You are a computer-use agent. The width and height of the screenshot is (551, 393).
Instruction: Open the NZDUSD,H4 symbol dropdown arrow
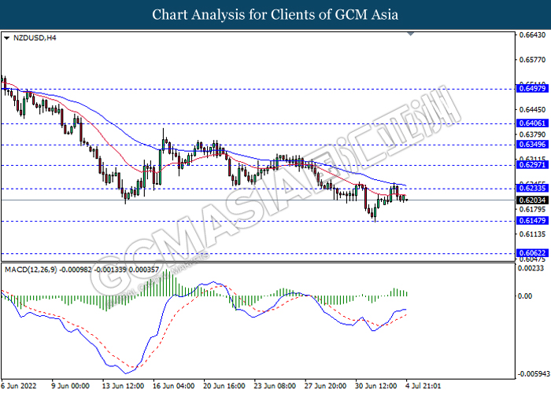tap(6, 38)
